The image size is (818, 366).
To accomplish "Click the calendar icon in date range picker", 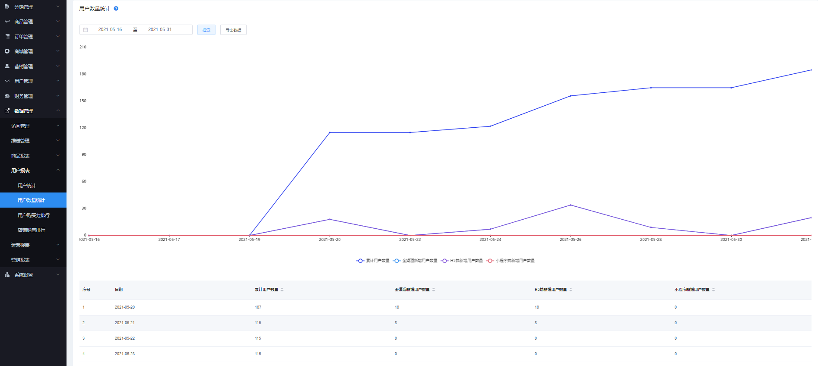I will click(86, 30).
